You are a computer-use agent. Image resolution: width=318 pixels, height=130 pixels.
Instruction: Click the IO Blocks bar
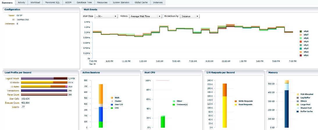tap(44, 82)
